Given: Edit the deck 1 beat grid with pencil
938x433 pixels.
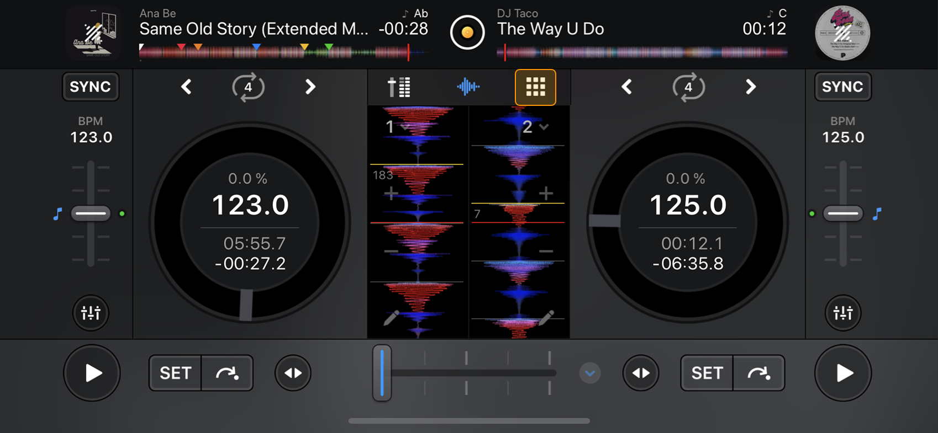Looking at the screenshot, I should pos(391,318).
